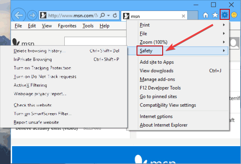Start InPrivate Browsing
The image size is (241, 164).
point(64,59)
